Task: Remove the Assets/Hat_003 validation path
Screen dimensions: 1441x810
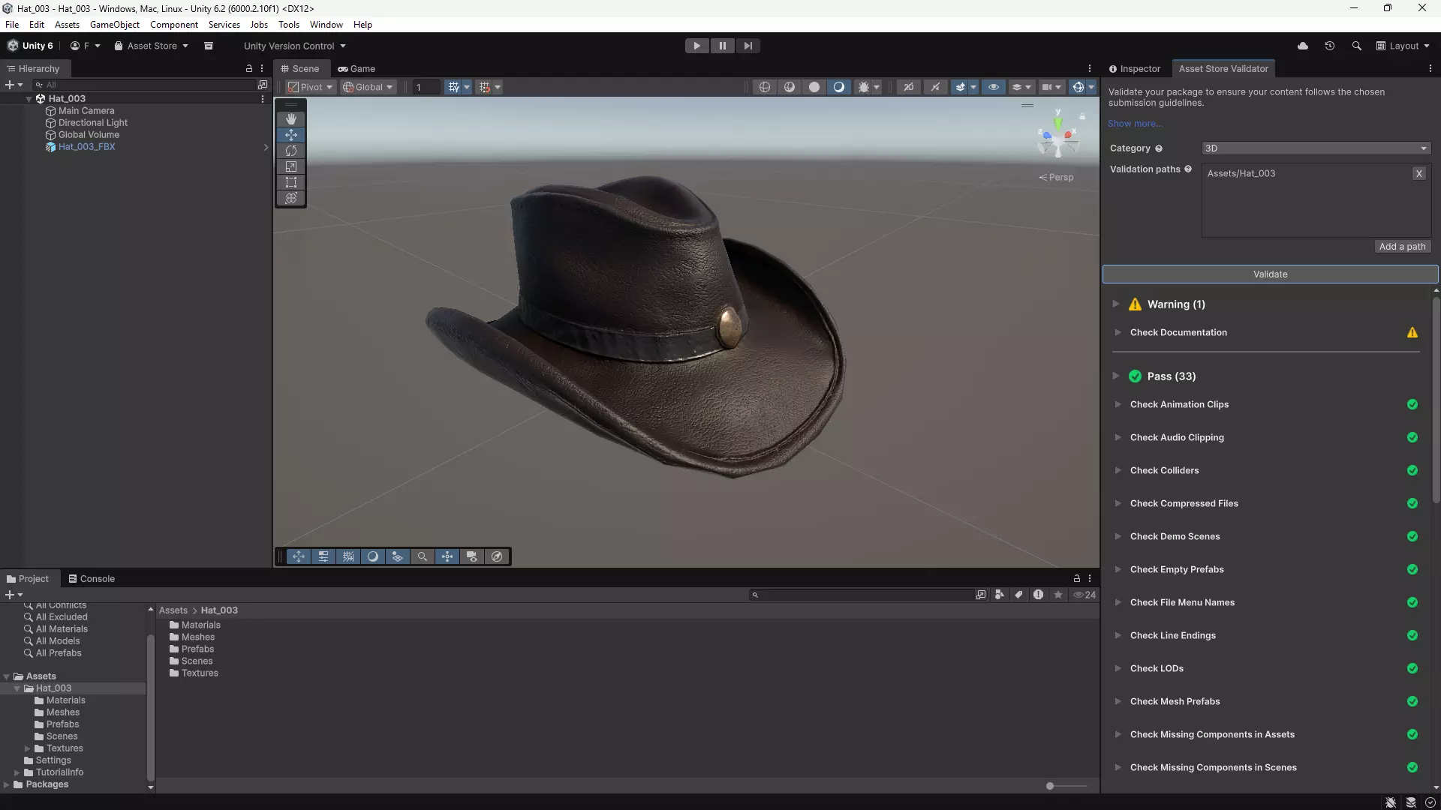Action: [1418, 173]
